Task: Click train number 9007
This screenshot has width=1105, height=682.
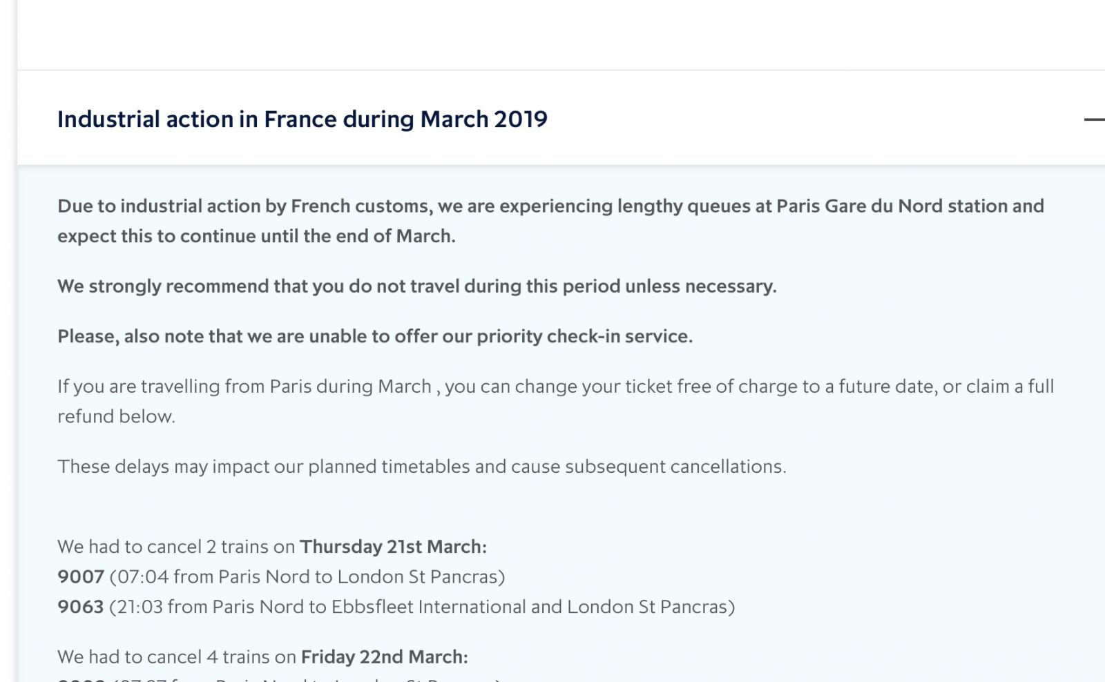Action: (x=80, y=577)
